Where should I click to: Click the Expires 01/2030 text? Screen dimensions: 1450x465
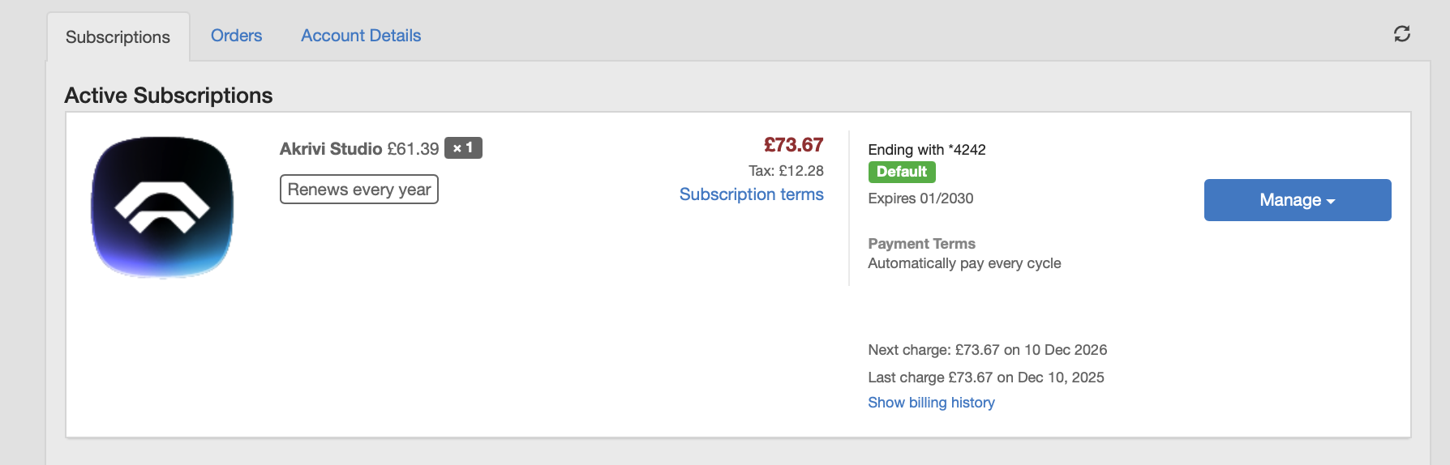(x=920, y=198)
